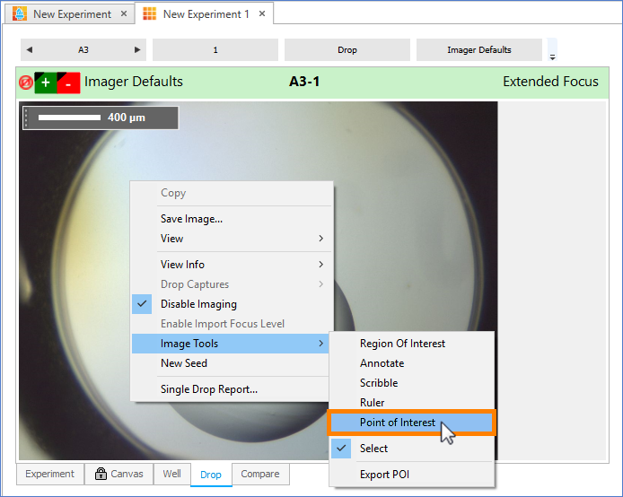Switch to the Canvas tab
The width and height of the screenshot is (623, 497).
[118, 474]
